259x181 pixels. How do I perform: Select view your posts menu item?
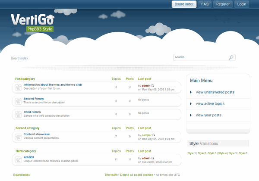(x=208, y=115)
